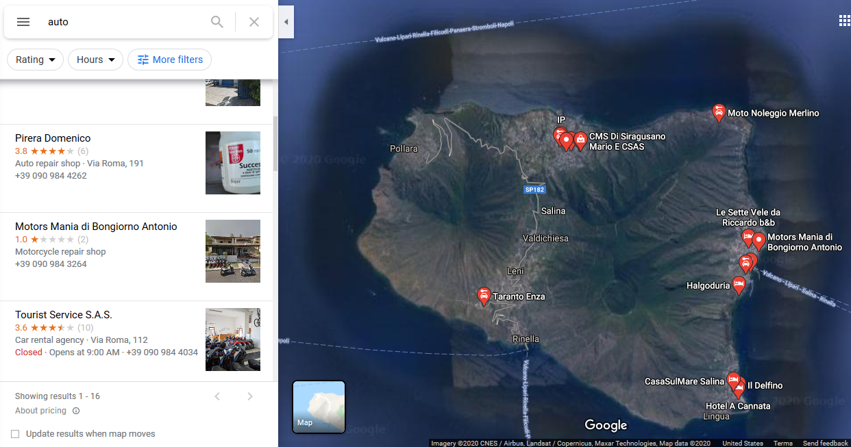This screenshot has width=851, height=447.
Task: Open the Google apps grid icon
Action: pyautogui.click(x=844, y=21)
